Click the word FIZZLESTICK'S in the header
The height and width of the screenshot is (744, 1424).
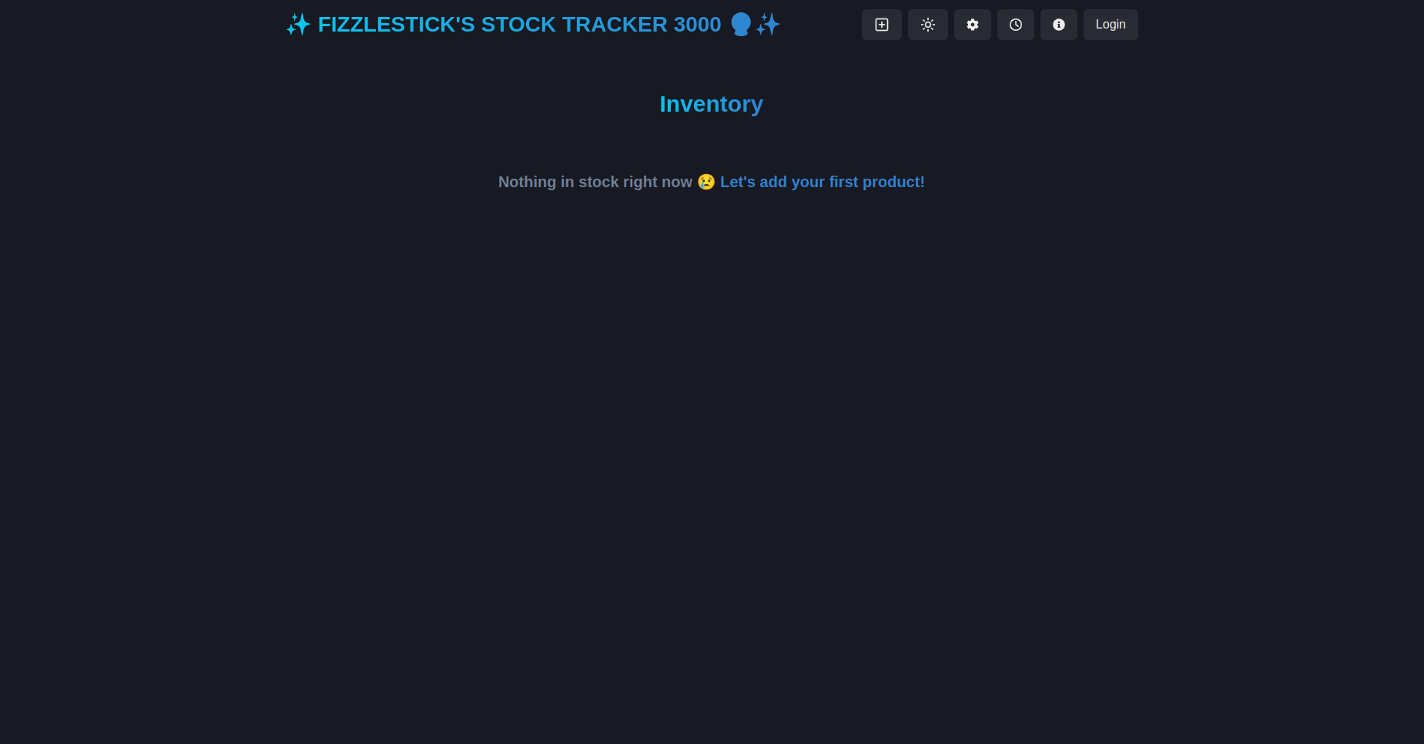pyautogui.click(x=397, y=25)
